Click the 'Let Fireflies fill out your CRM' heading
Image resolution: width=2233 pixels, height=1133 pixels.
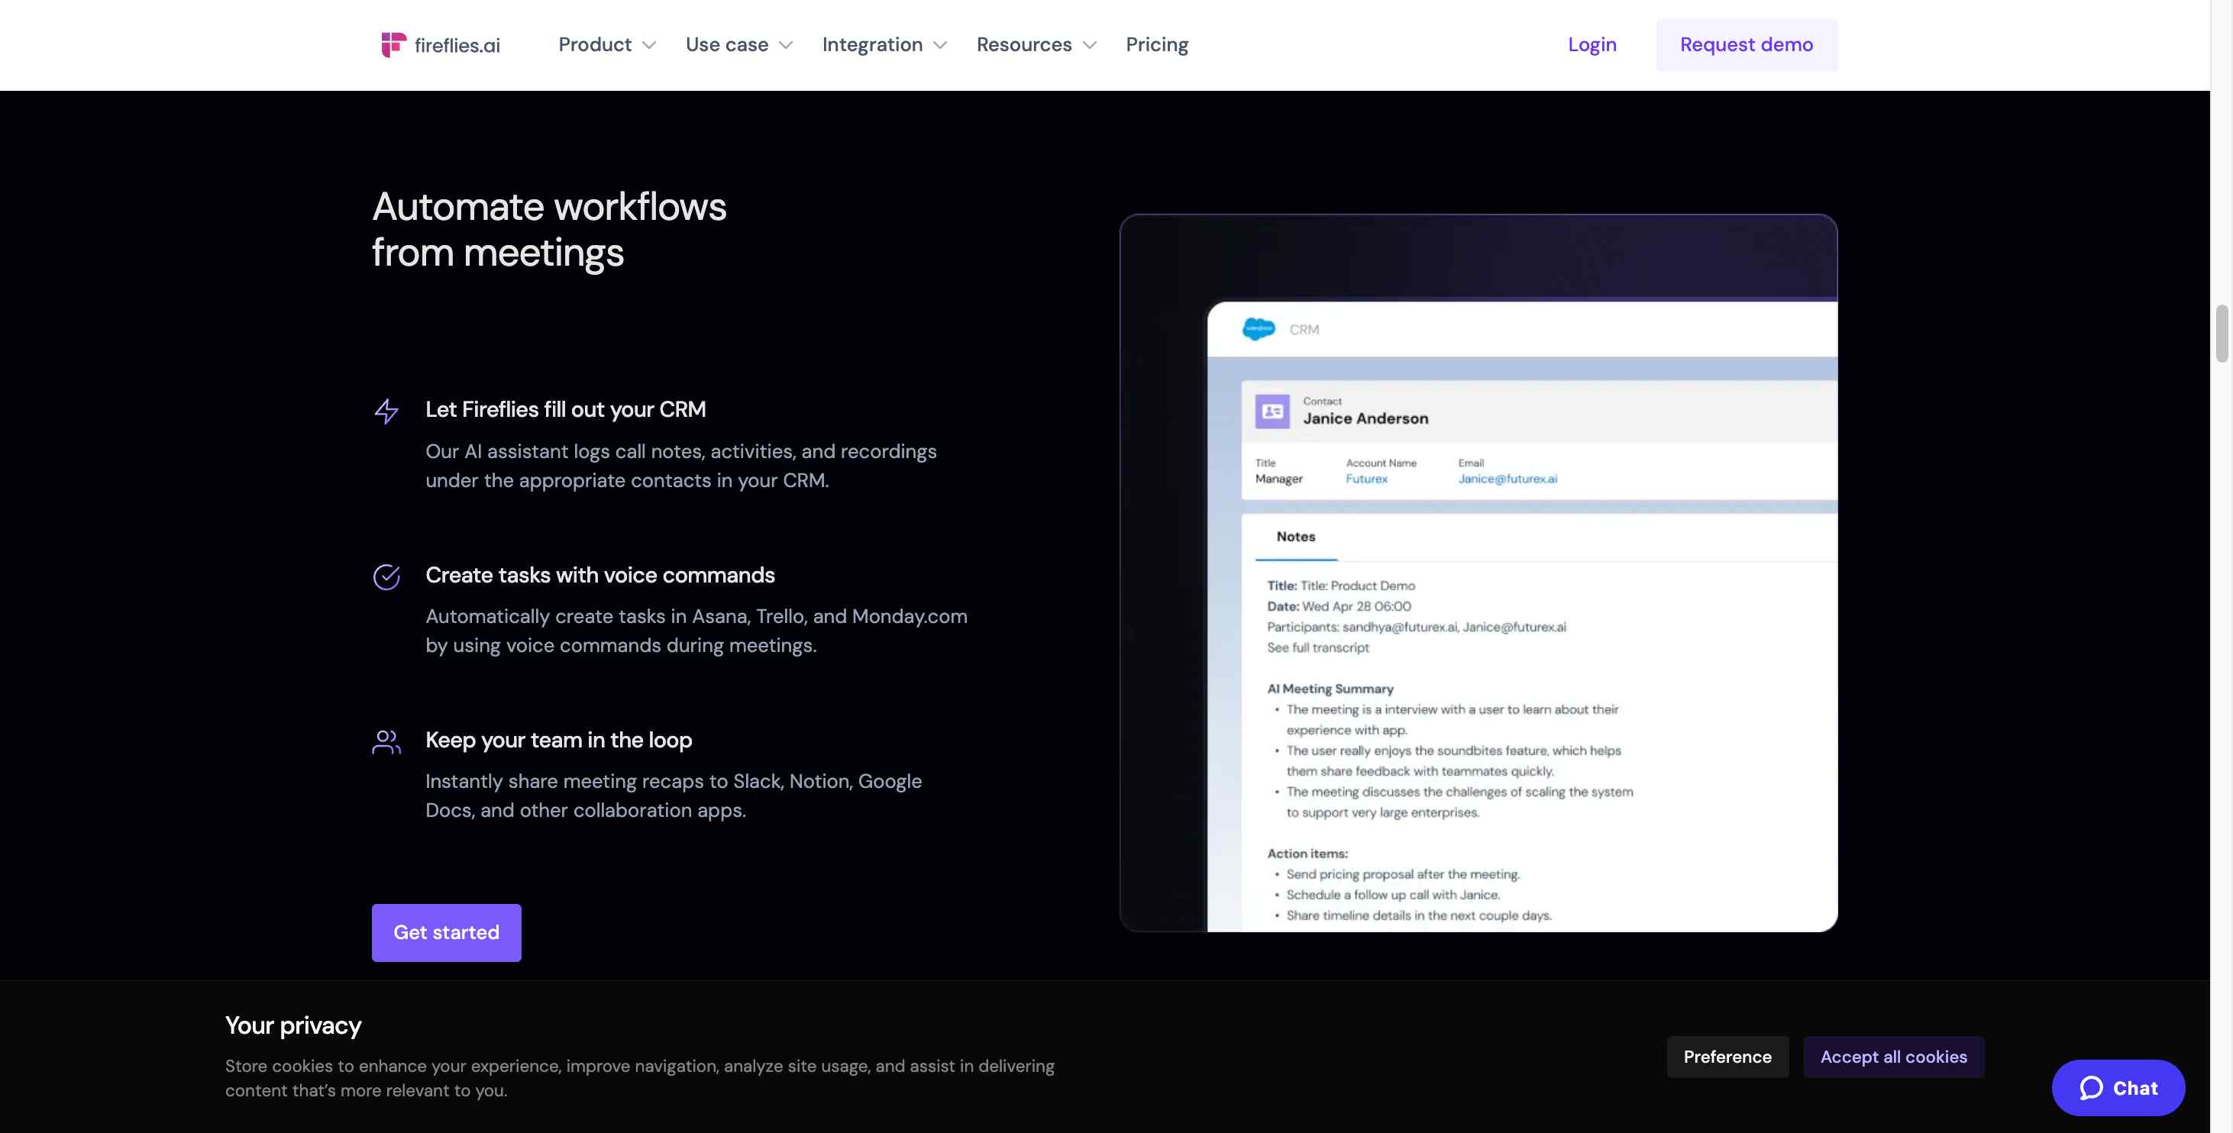click(x=566, y=409)
